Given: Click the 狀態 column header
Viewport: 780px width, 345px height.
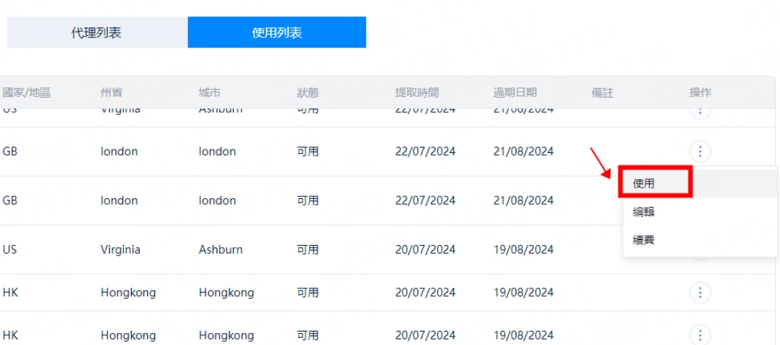Looking at the screenshot, I should pyautogui.click(x=307, y=93).
